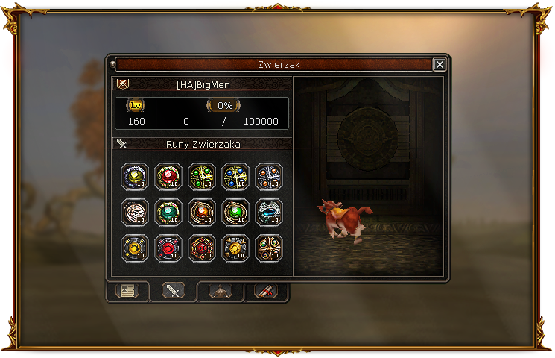Open the pet figure tab
Screen dimensions: 555x358
(221, 292)
